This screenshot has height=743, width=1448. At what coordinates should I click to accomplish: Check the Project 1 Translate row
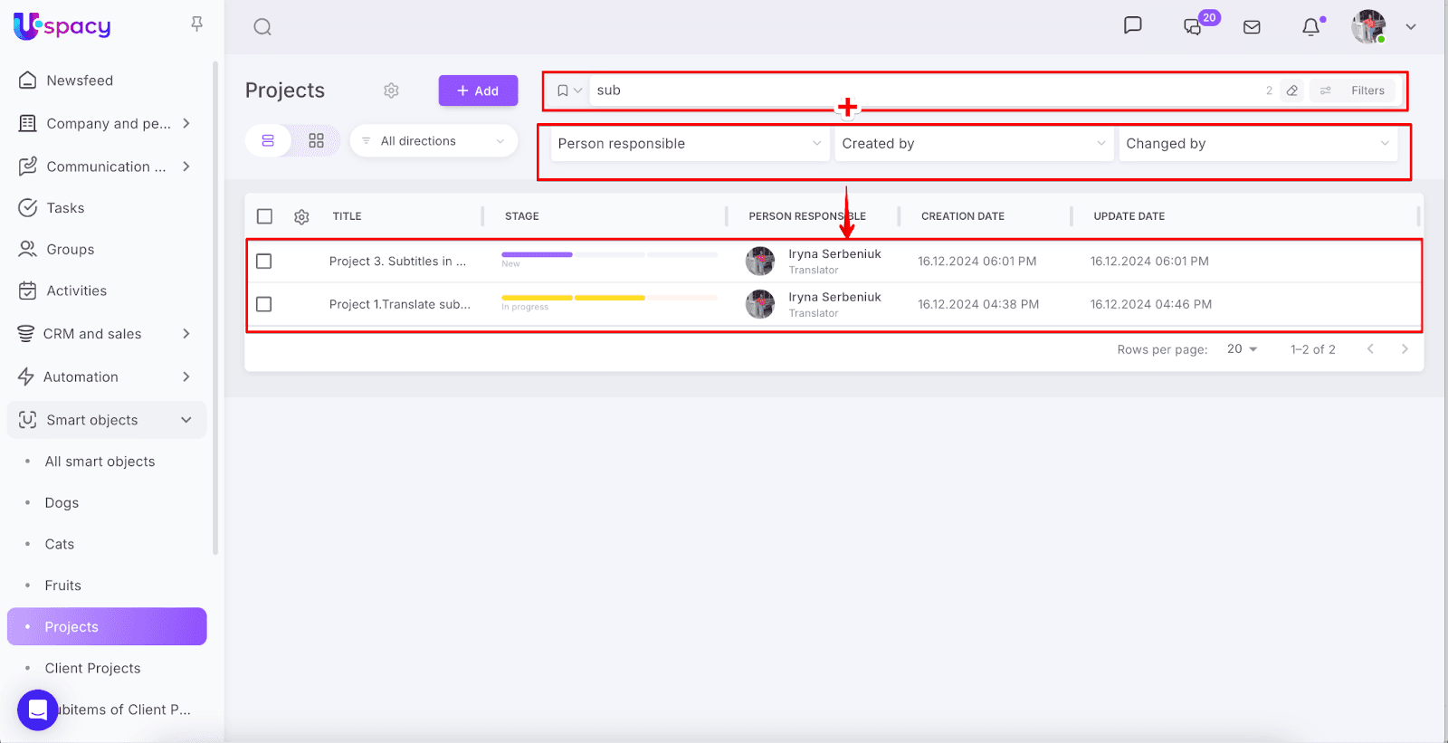click(264, 305)
